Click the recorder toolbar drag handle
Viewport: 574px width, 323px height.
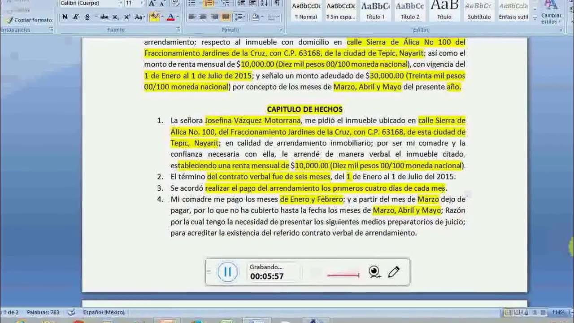click(x=208, y=272)
